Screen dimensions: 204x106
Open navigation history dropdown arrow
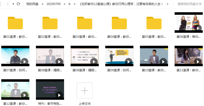pos(13,4)
